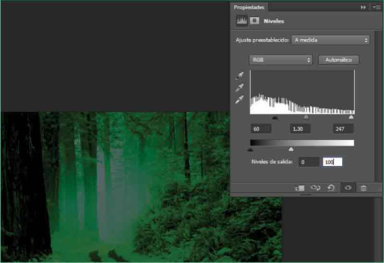
Task: Click the midtone input slider handle
Action: click(x=306, y=117)
